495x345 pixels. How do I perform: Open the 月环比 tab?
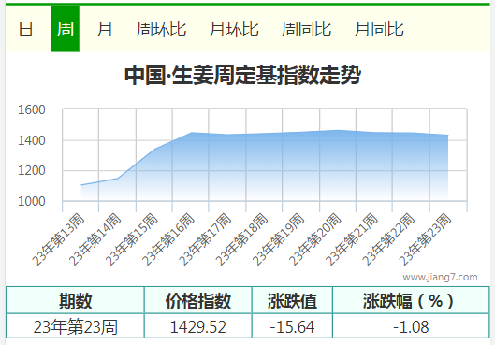(x=234, y=29)
